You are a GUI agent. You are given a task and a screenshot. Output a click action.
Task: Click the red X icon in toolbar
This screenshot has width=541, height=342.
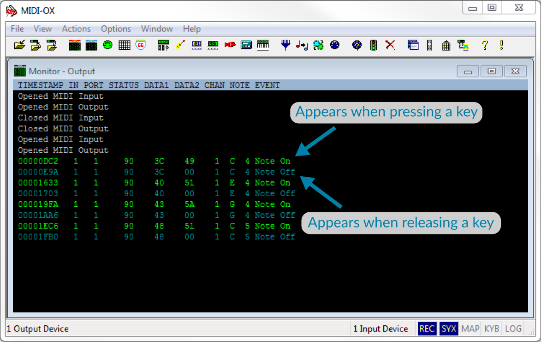390,45
